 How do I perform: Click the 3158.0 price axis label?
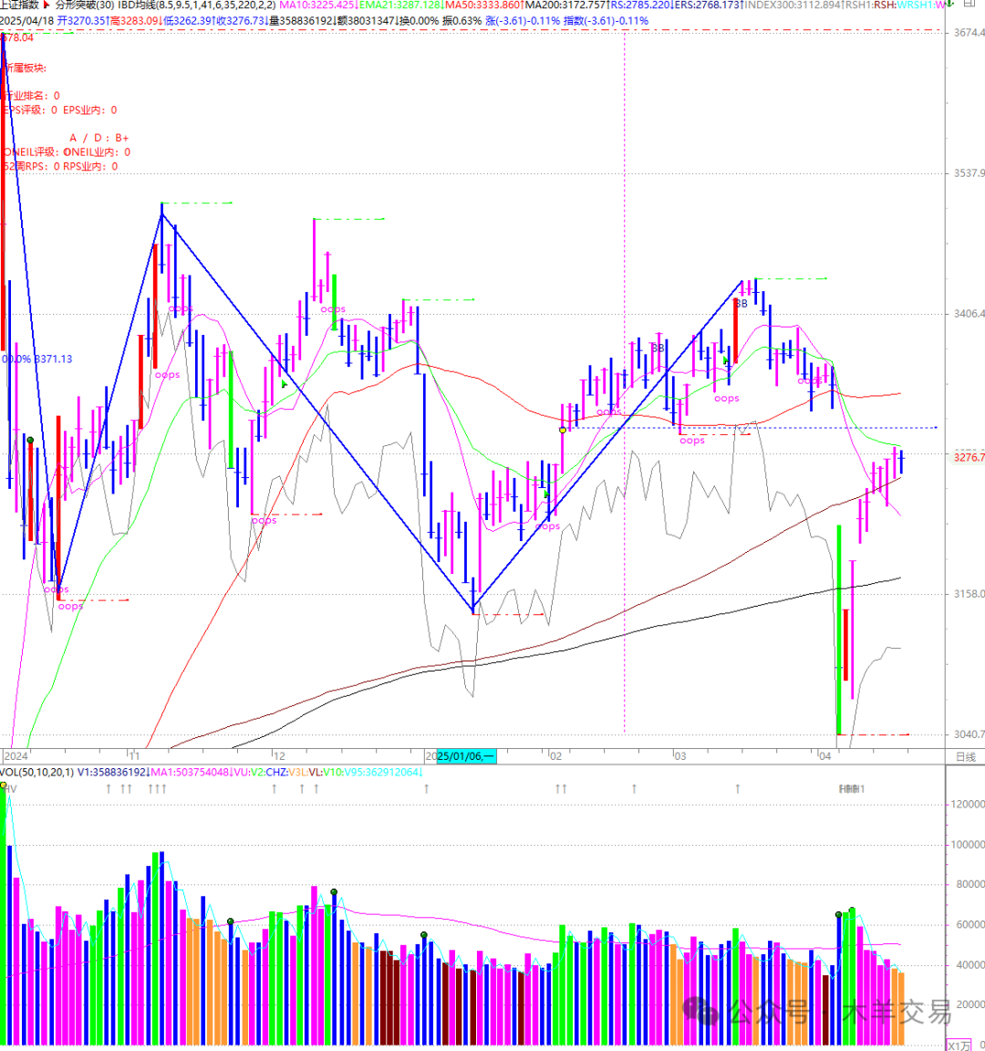tap(969, 594)
